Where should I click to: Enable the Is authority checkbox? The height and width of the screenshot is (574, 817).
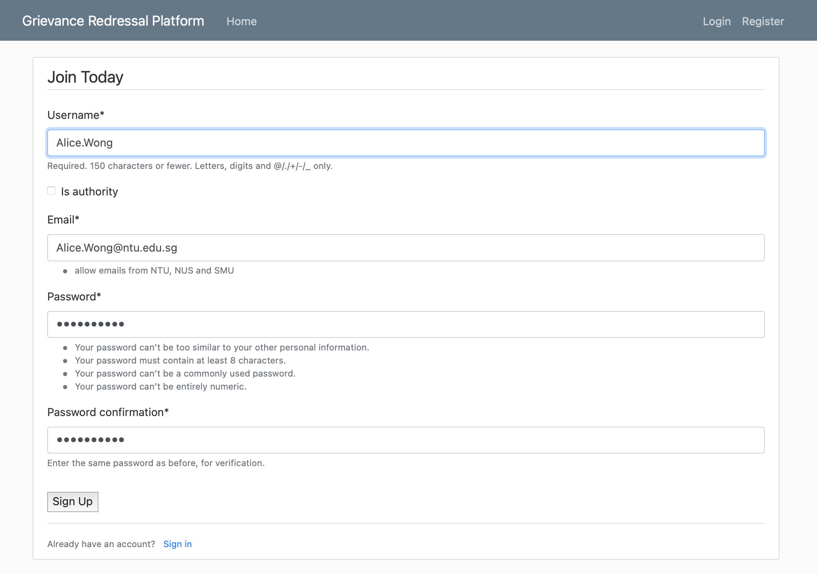point(51,191)
